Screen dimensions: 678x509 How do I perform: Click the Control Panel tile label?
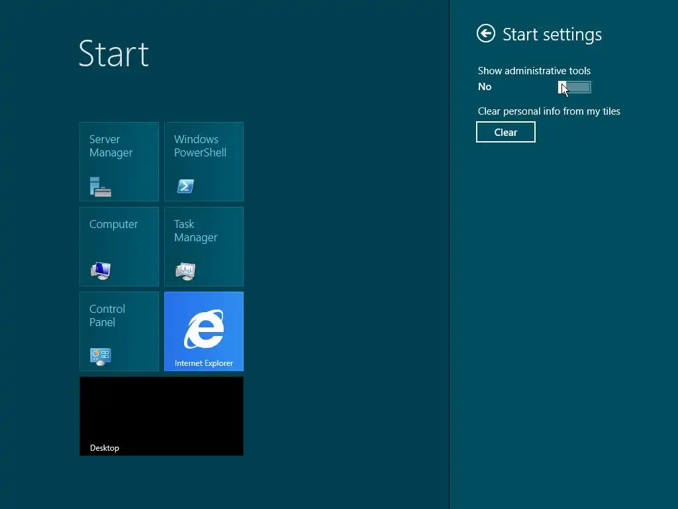pyautogui.click(x=107, y=315)
